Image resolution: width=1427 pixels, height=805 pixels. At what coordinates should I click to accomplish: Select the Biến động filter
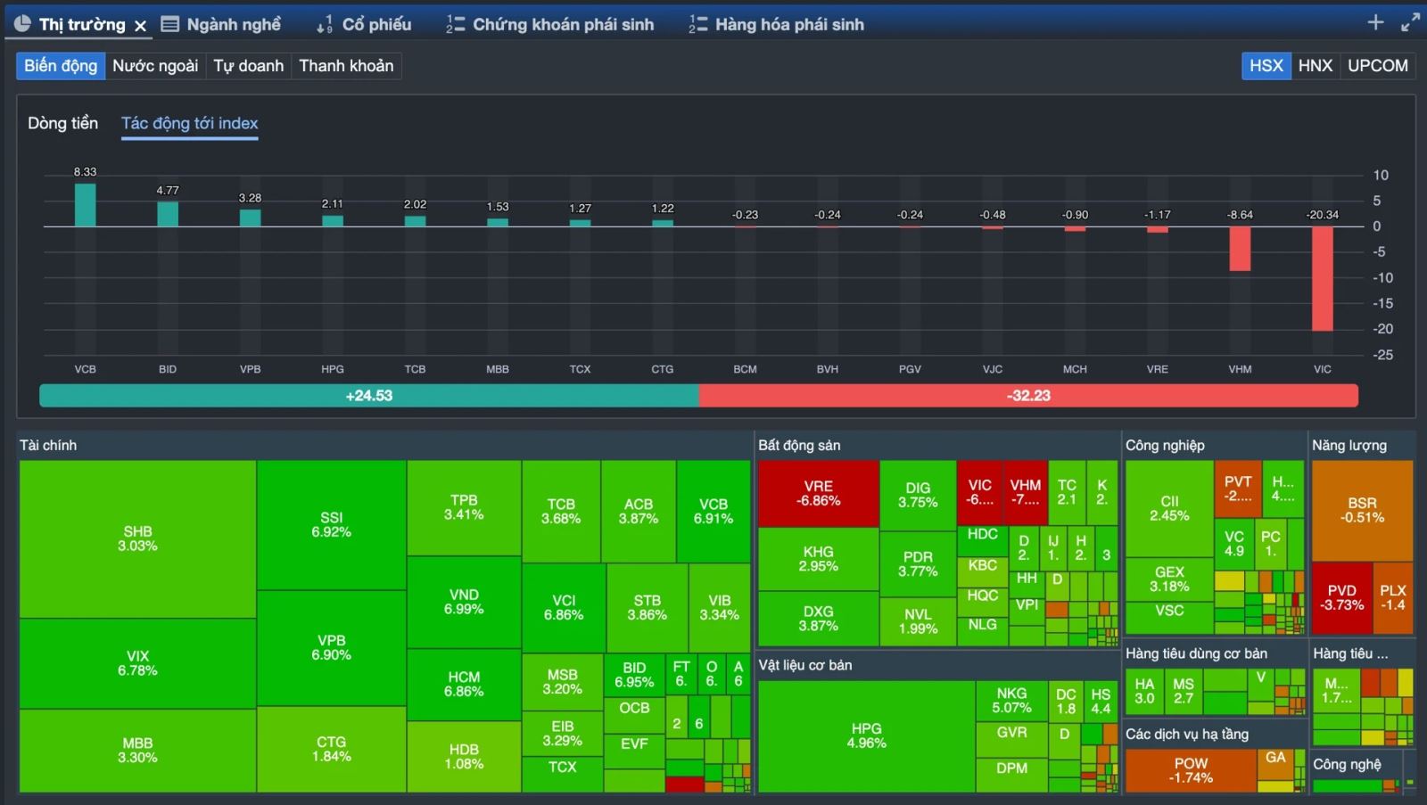coord(61,66)
